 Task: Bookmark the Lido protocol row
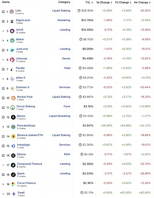click(x=3, y=12)
